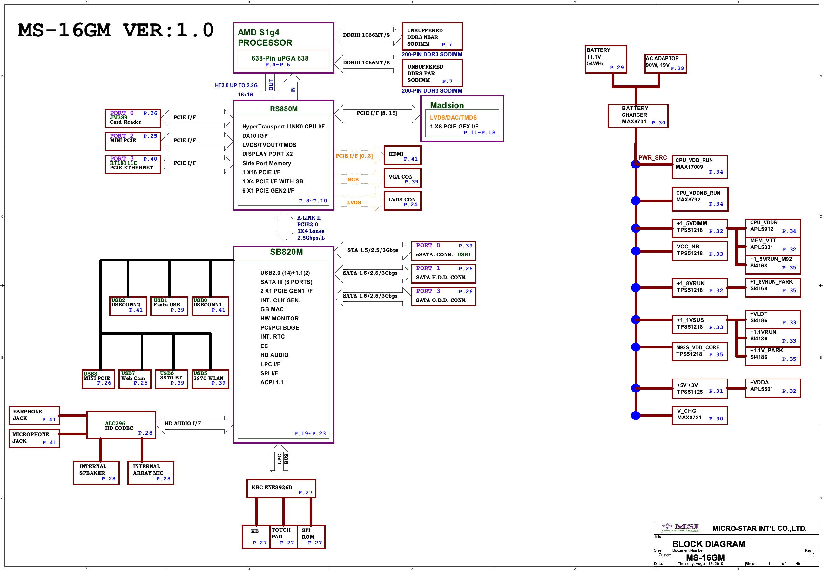Click the BATTERY CHARGER MAX8731 box
Screen dimensions: 823x573
click(638, 116)
